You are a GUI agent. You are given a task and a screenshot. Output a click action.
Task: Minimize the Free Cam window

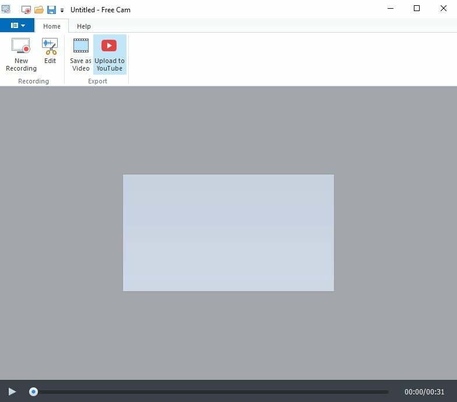(x=391, y=8)
